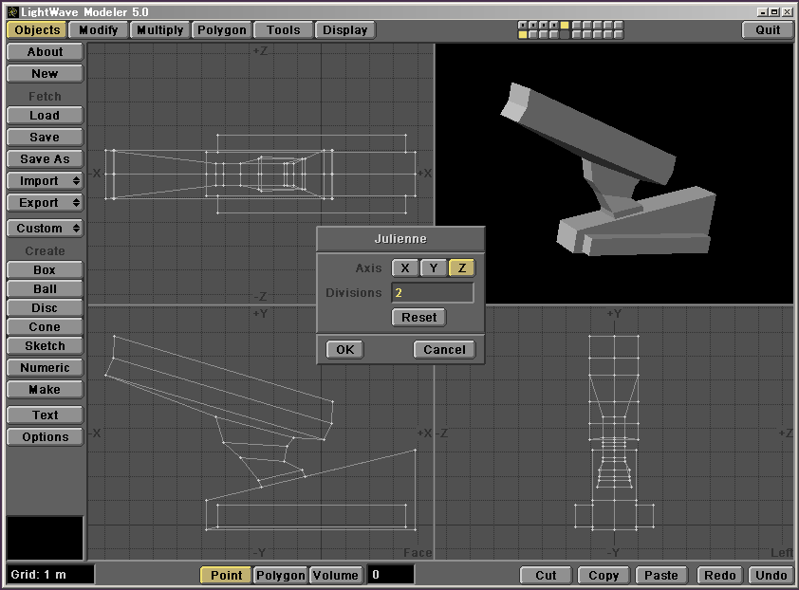Choose foreground layer 6 in the top row
799x590 pixels.
coord(576,25)
